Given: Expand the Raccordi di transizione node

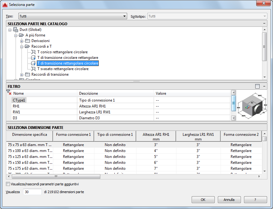Looking at the screenshot, I should [22, 75].
